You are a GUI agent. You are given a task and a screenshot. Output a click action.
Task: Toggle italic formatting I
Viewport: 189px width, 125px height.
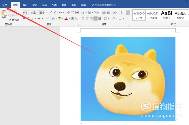pos(28,18)
